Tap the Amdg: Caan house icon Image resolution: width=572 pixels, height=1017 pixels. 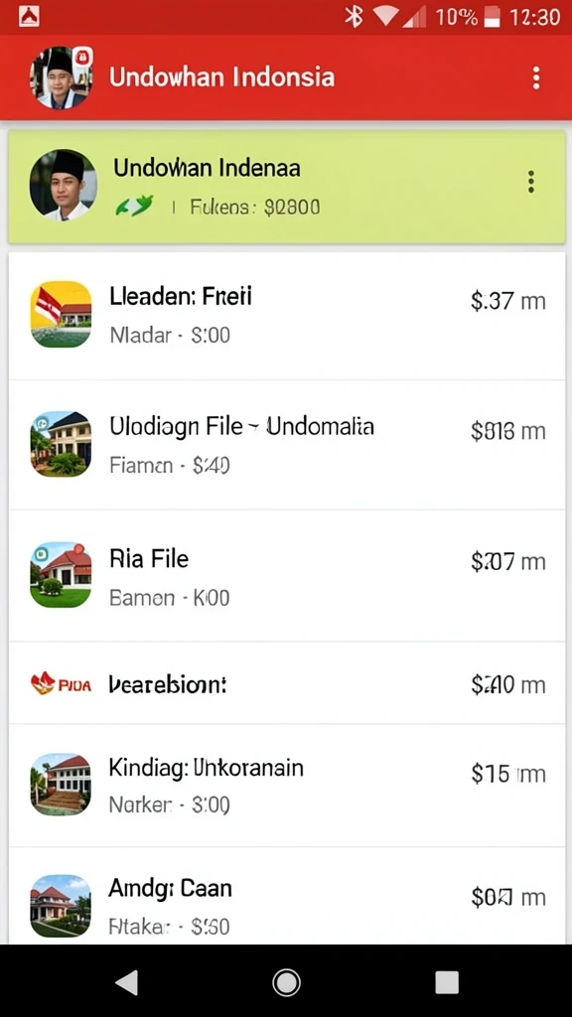point(61,906)
